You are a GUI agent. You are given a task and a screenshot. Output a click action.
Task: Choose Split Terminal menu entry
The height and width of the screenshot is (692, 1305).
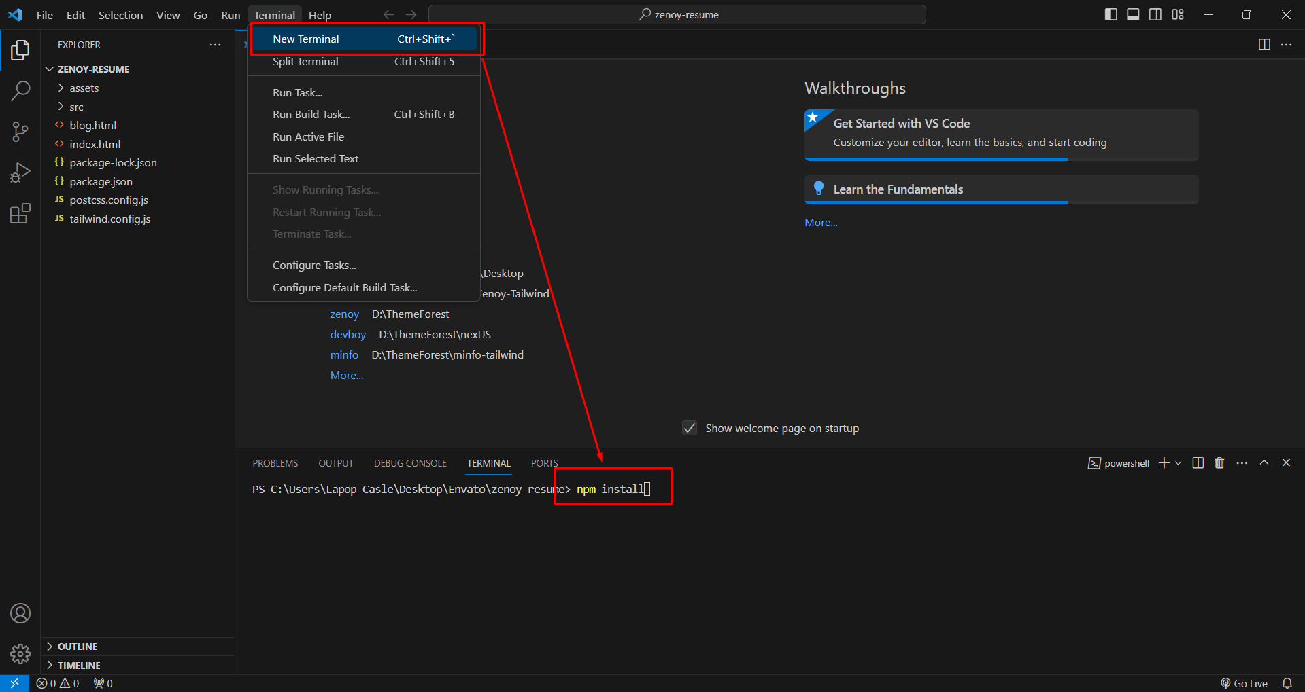364,62
